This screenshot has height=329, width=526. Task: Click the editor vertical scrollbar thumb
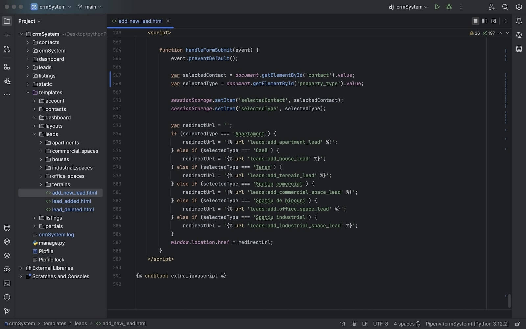(x=509, y=301)
